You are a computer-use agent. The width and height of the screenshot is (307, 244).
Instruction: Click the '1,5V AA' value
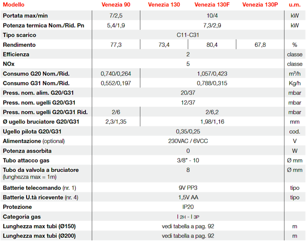188,198
